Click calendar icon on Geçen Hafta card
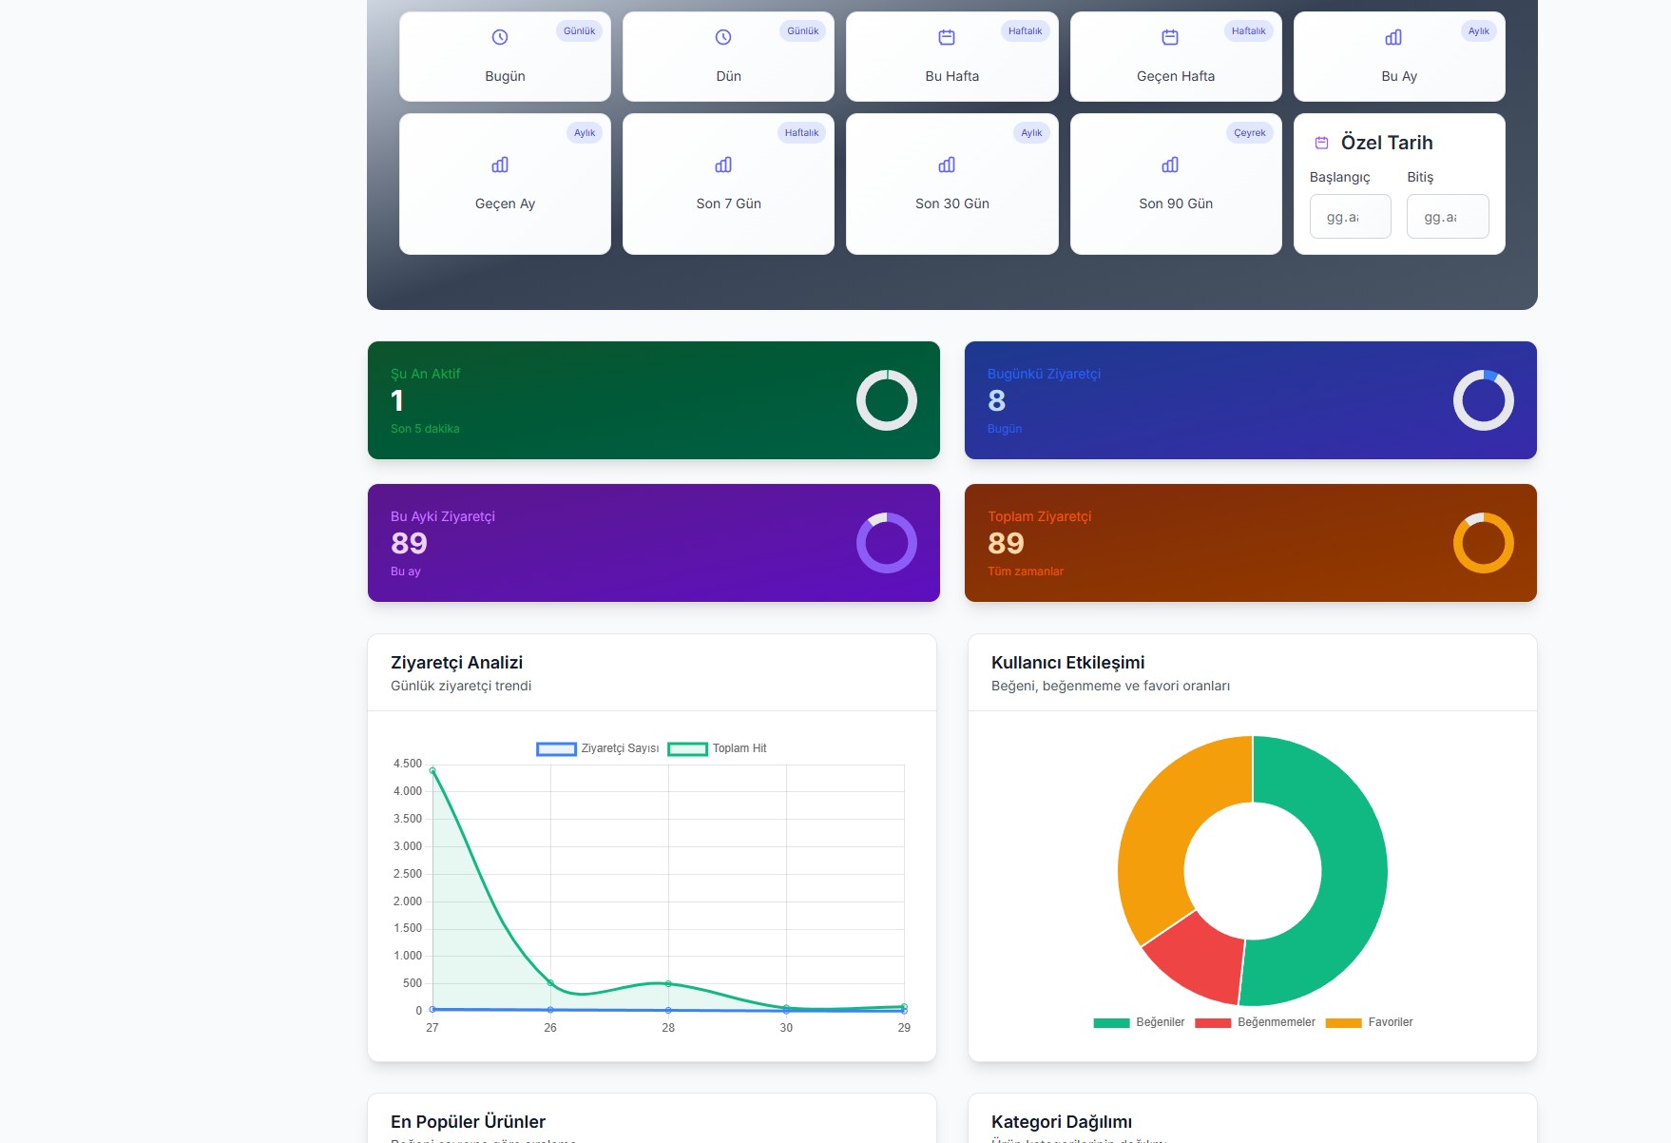 tap(1170, 37)
